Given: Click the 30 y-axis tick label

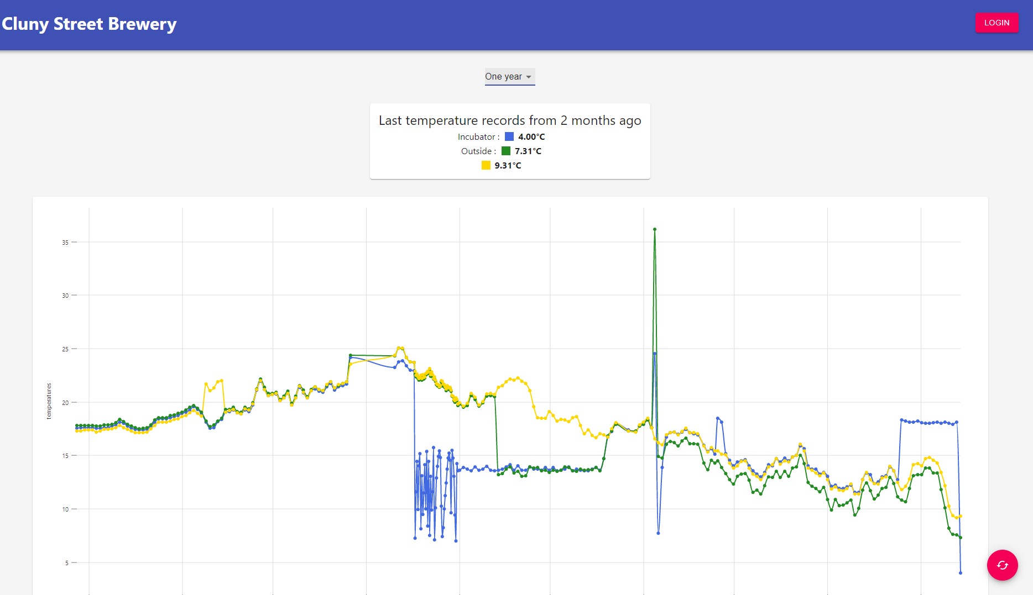Looking at the screenshot, I should (x=65, y=296).
